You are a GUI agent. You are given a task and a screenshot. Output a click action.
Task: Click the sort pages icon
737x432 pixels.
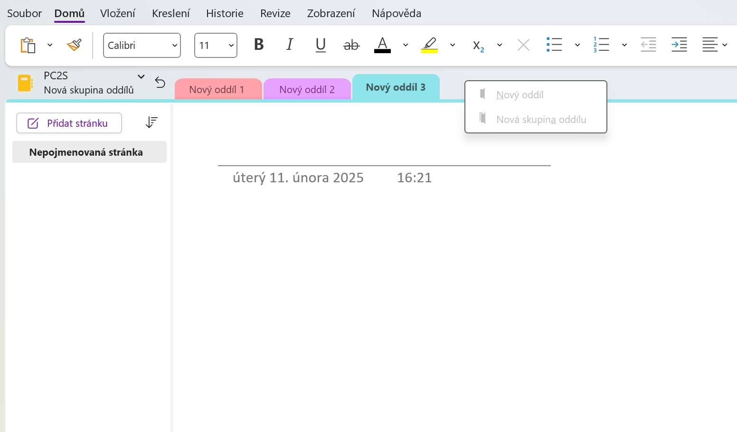[x=151, y=122]
